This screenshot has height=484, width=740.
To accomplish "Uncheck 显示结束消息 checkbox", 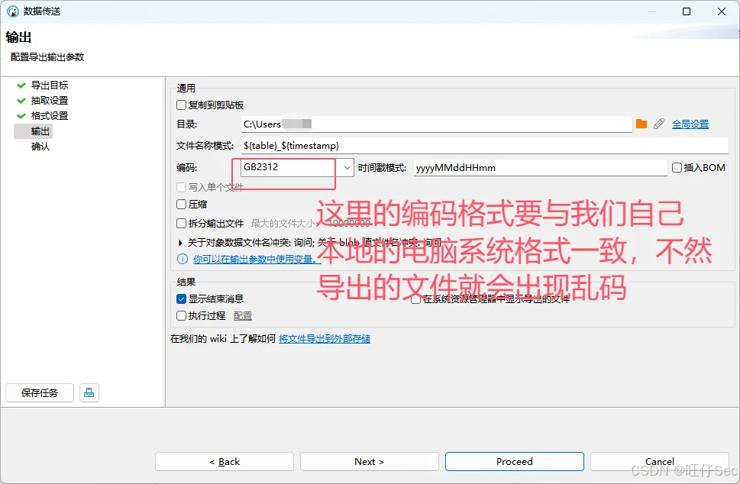I will (181, 298).
